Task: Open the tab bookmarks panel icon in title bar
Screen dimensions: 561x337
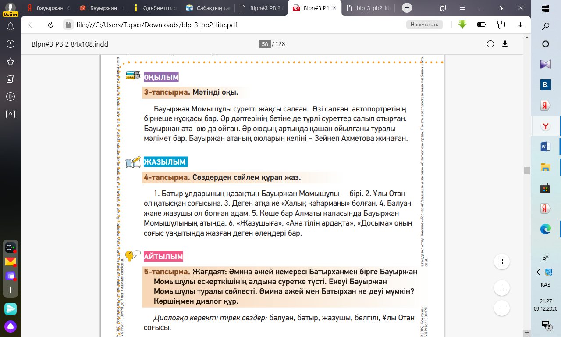Action: pos(443,8)
